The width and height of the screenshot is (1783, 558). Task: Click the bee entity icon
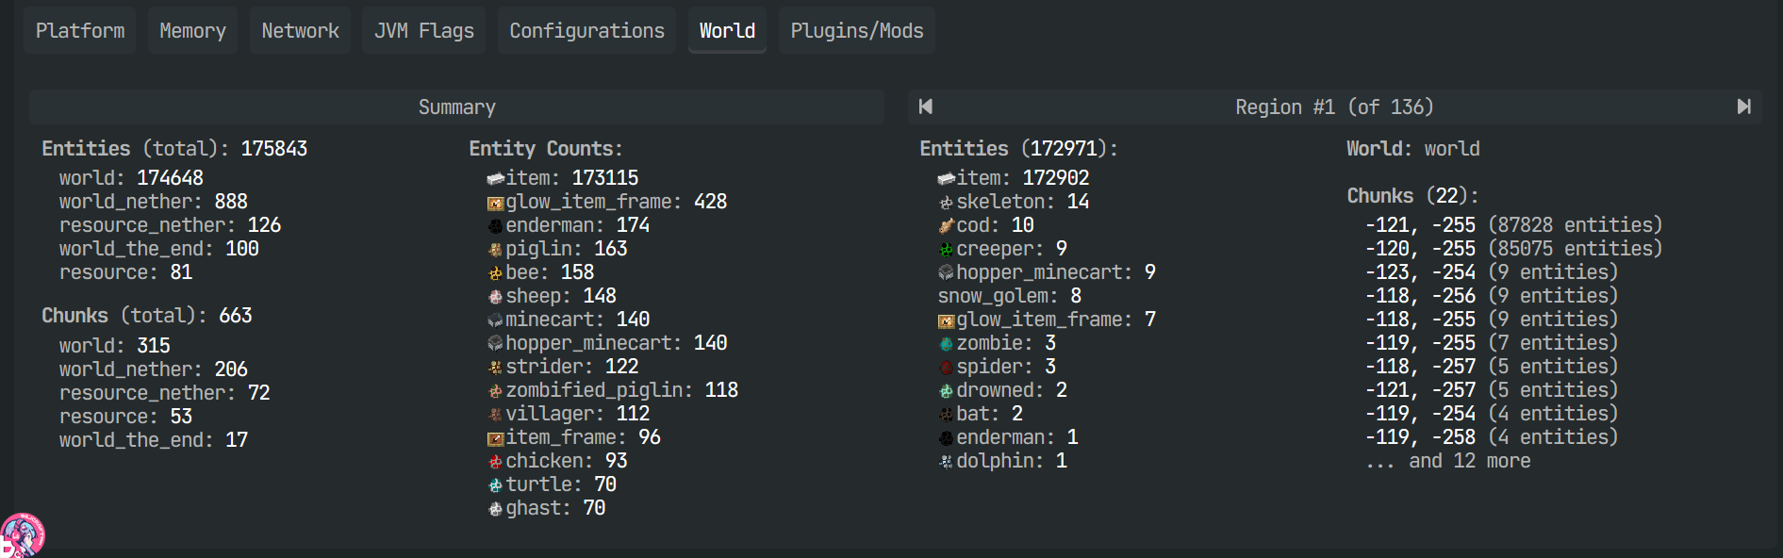point(495,273)
